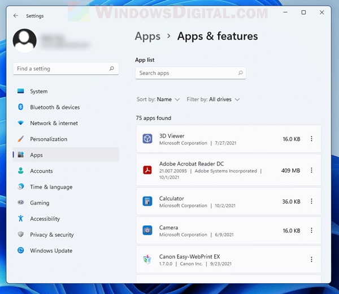Click the Accessibility figure icon
Viewport: 339px width, 294px height.
pos(21,218)
